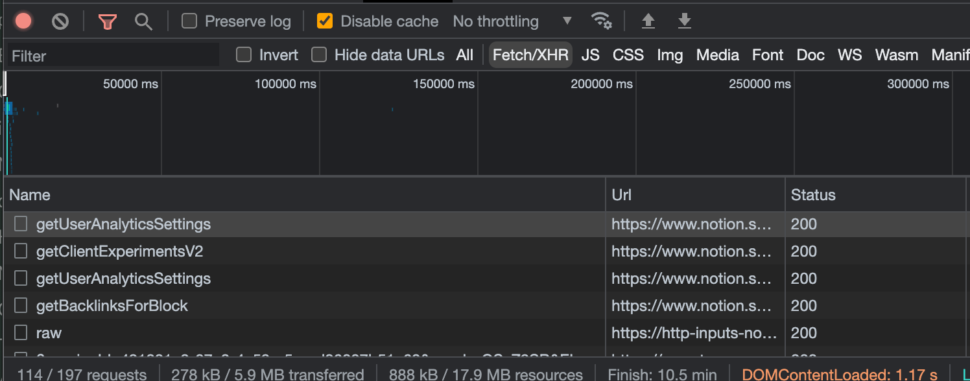Image resolution: width=970 pixels, height=381 pixels.
Task: Open network conditions Wi-Fi settings icon
Action: pyautogui.click(x=602, y=21)
